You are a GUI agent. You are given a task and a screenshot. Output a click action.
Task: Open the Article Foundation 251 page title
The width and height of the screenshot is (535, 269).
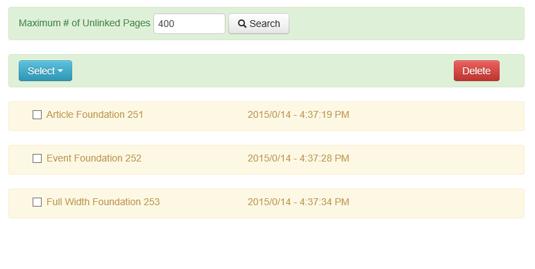[94, 114]
